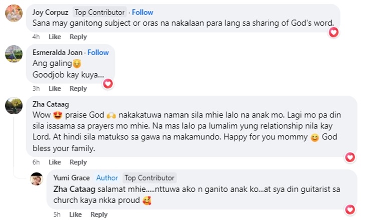Reply to Yumi Grace's reply
Screen dimensions: 376x222
click(99, 215)
